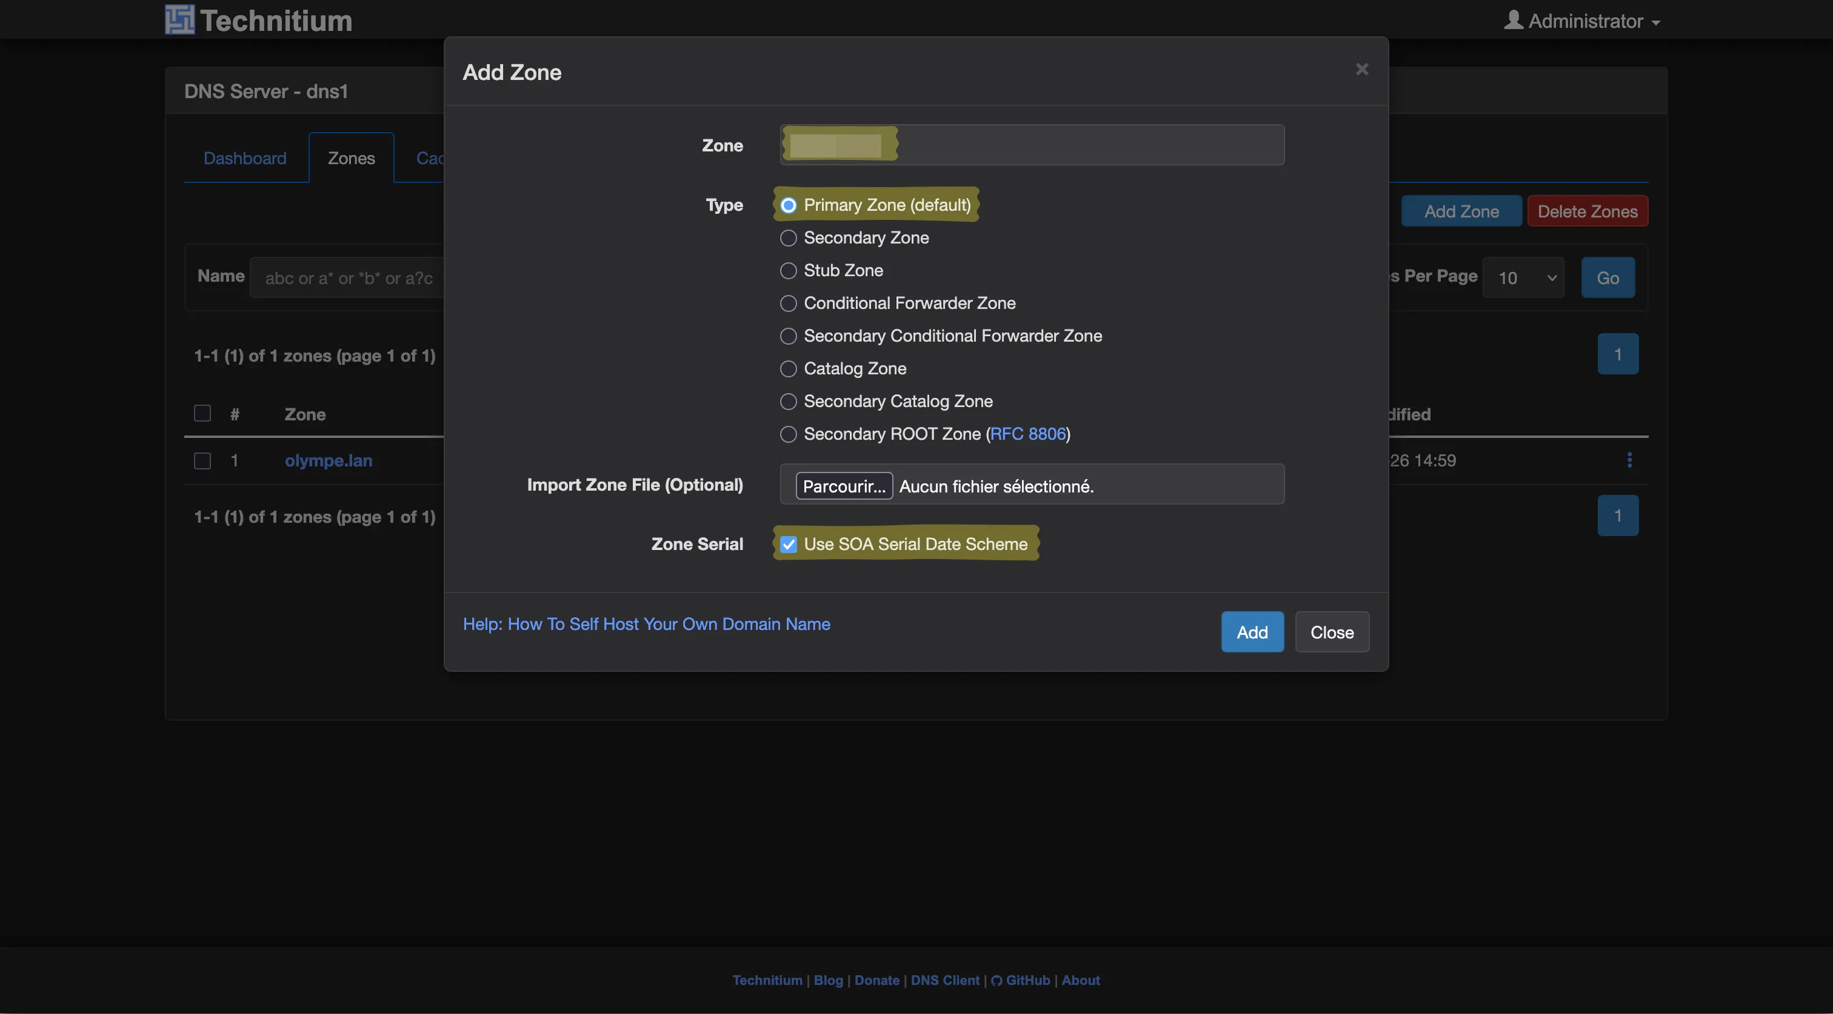
Task: Click the Zone column header
Action: (x=305, y=414)
